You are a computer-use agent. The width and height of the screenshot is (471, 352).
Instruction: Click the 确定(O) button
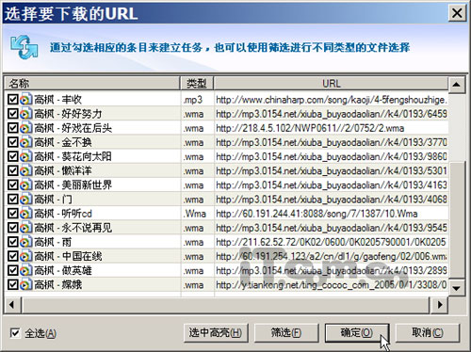[357, 332]
